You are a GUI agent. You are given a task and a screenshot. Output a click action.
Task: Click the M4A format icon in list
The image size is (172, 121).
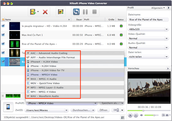pyautogui.click(x=28, y=79)
